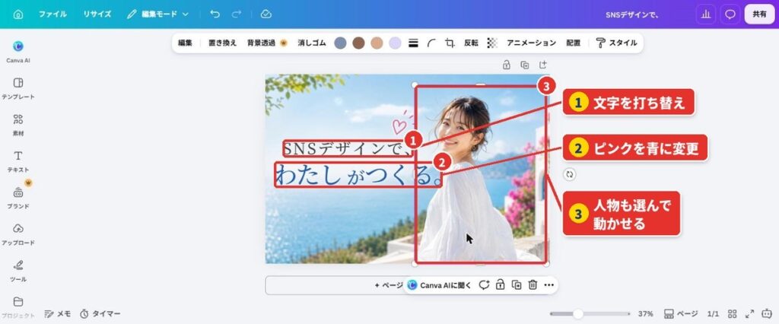Open 配置 position options
Viewport: 779px width, 324px height.
(574, 43)
